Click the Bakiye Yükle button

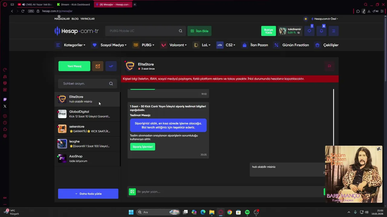268,31
